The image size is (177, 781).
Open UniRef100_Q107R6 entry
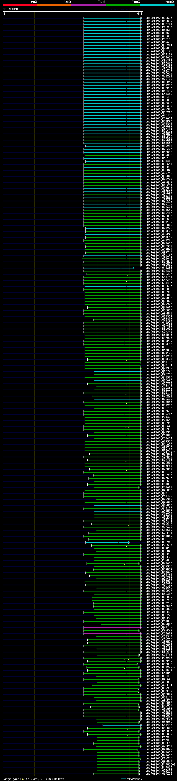tap(159, 372)
